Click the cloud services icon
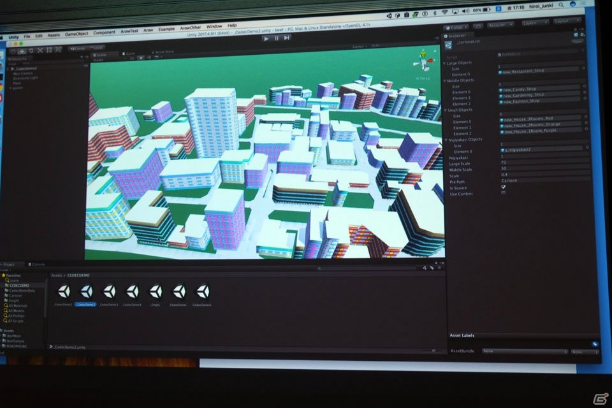Viewport: 612px width, 408px height. click(x=478, y=26)
